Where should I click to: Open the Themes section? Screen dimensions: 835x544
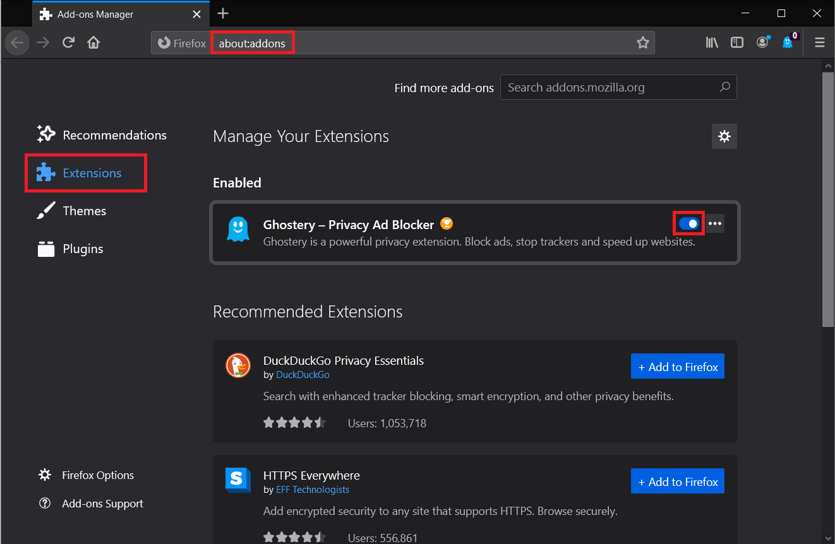coord(71,211)
